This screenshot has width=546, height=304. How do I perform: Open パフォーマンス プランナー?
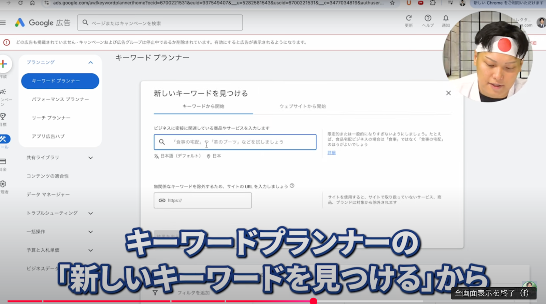pyautogui.click(x=60, y=99)
